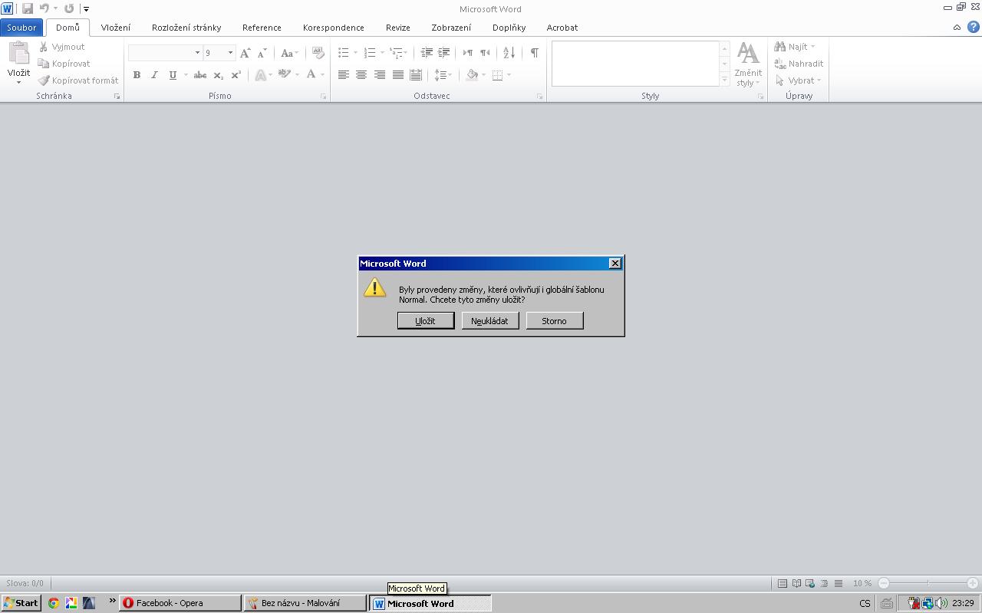Click the zoom out minus button
Image resolution: width=982 pixels, height=613 pixels.
pyautogui.click(x=884, y=583)
